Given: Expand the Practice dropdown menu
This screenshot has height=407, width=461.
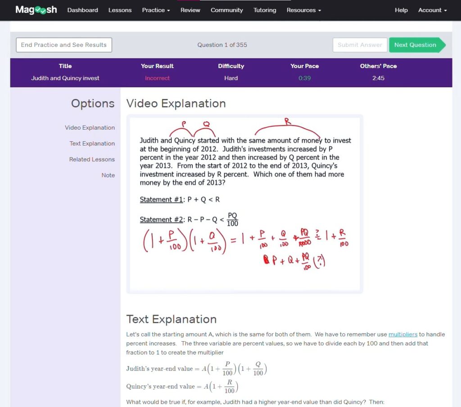Looking at the screenshot, I should pos(156,10).
